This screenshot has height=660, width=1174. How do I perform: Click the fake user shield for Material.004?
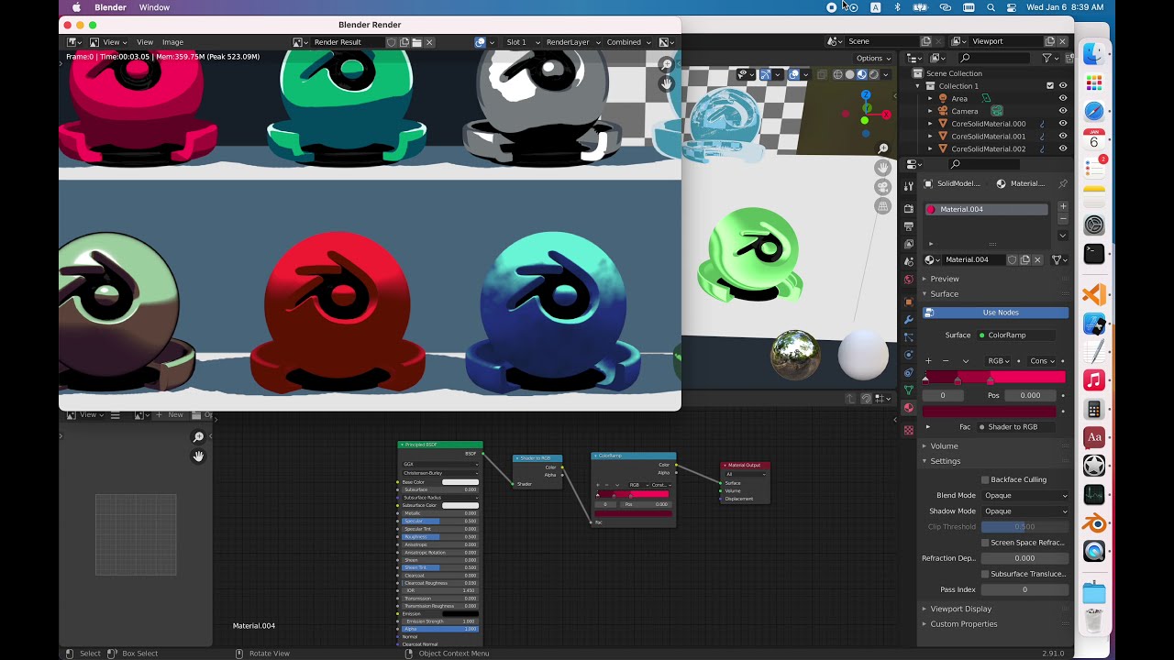click(1012, 259)
